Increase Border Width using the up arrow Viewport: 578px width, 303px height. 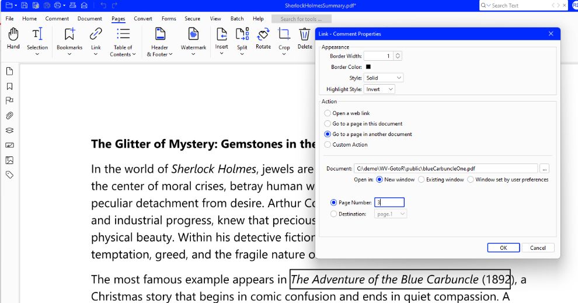click(x=398, y=54)
